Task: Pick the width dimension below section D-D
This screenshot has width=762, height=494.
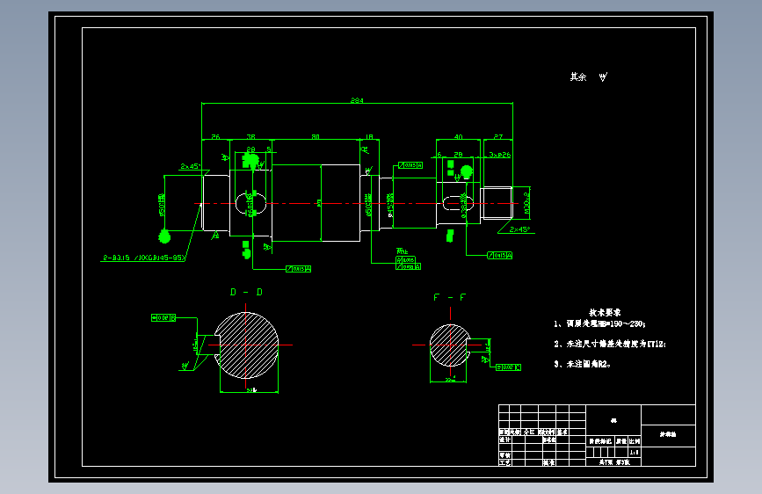Action: click(250, 390)
